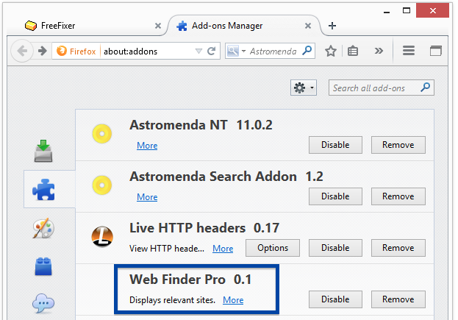Viewport: 458px width, 320px height.
Task: Remove Astromenda Search Addon
Action: [398, 196]
